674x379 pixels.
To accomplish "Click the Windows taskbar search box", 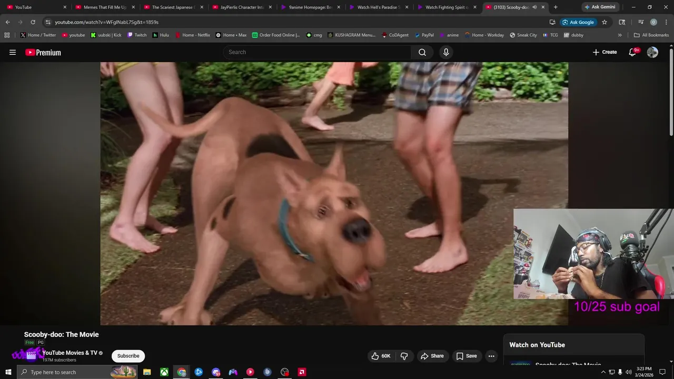I will [x=78, y=372].
